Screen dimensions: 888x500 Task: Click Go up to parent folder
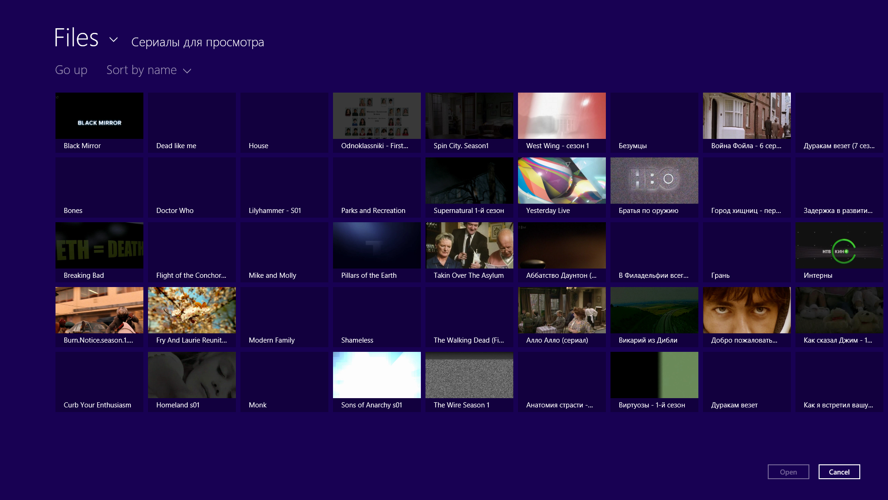[x=71, y=70]
